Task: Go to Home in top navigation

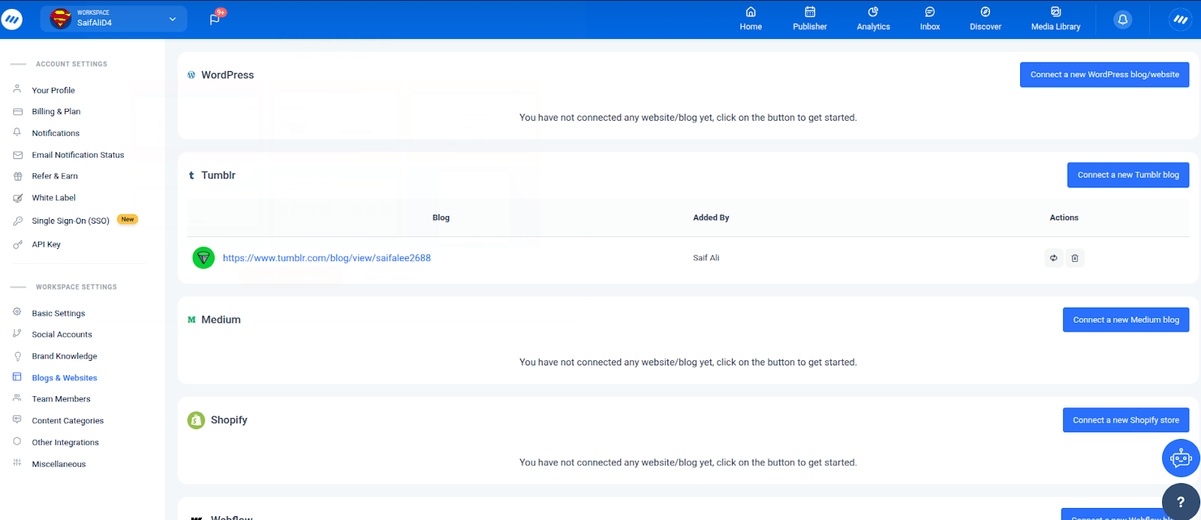Action: tap(751, 20)
